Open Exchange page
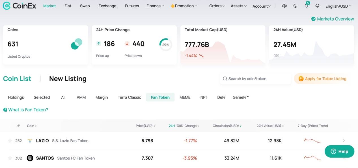Screen dimensions: 358x168 tap(107, 6)
